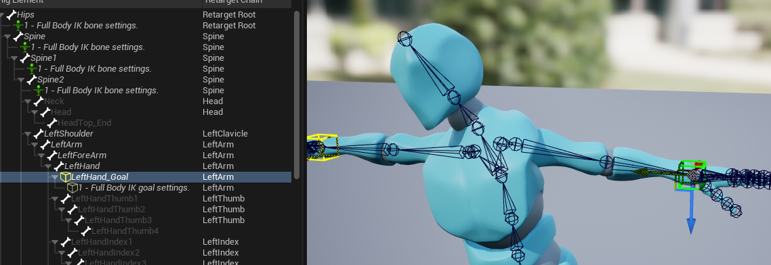Screen dimensions: 771x265
Task: Click the LeftHandThumb2 bone icon
Action: point(72,210)
